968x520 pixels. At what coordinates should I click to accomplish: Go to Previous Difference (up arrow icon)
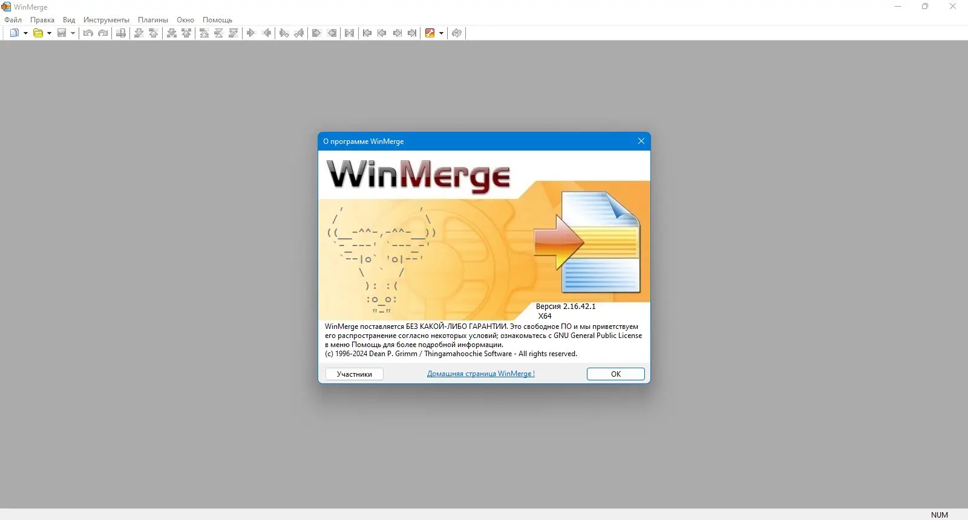coord(154,33)
